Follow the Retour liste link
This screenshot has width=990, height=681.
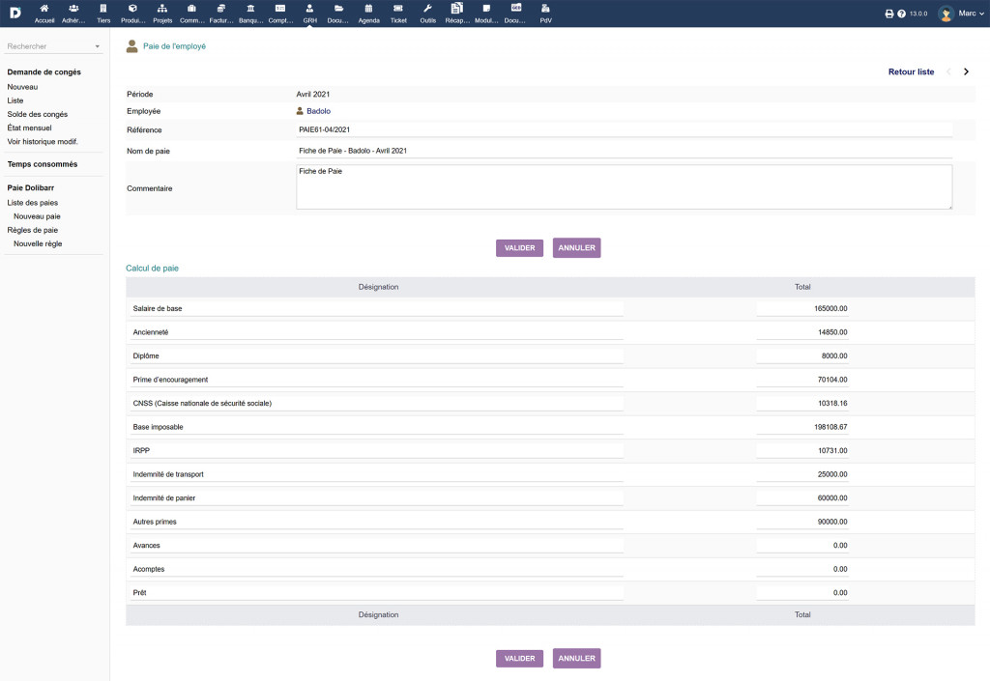911,71
